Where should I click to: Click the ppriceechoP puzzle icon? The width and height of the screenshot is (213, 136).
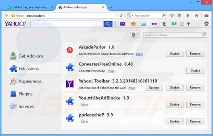(x=70, y=118)
